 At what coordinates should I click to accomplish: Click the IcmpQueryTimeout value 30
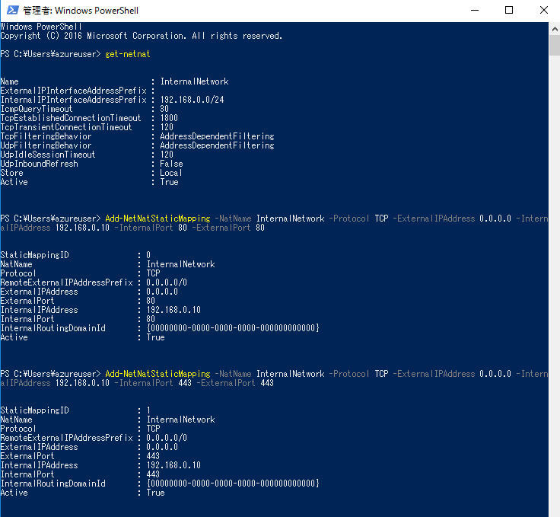(x=164, y=109)
